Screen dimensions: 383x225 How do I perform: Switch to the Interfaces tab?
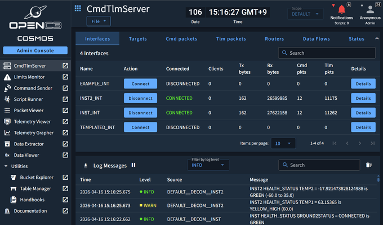tap(97, 39)
